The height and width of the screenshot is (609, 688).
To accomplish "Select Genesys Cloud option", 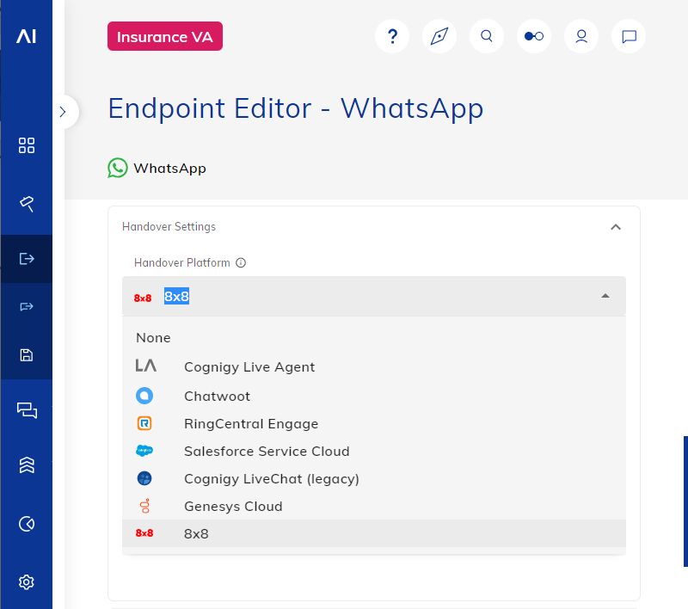I will tap(374, 507).
